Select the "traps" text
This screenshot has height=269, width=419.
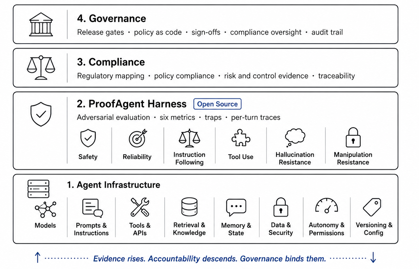[x=213, y=118]
